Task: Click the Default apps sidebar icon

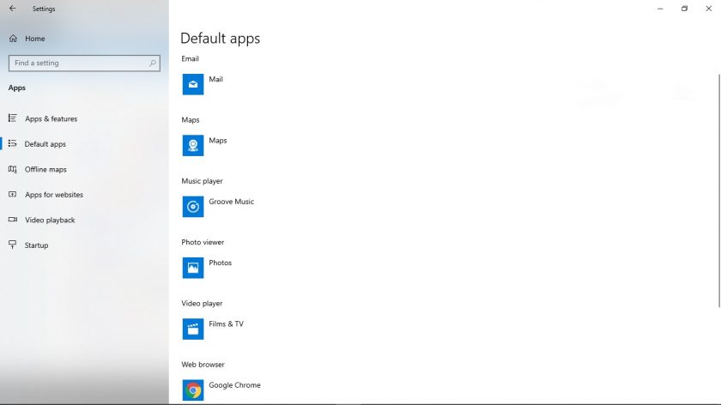Action: click(x=12, y=143)
